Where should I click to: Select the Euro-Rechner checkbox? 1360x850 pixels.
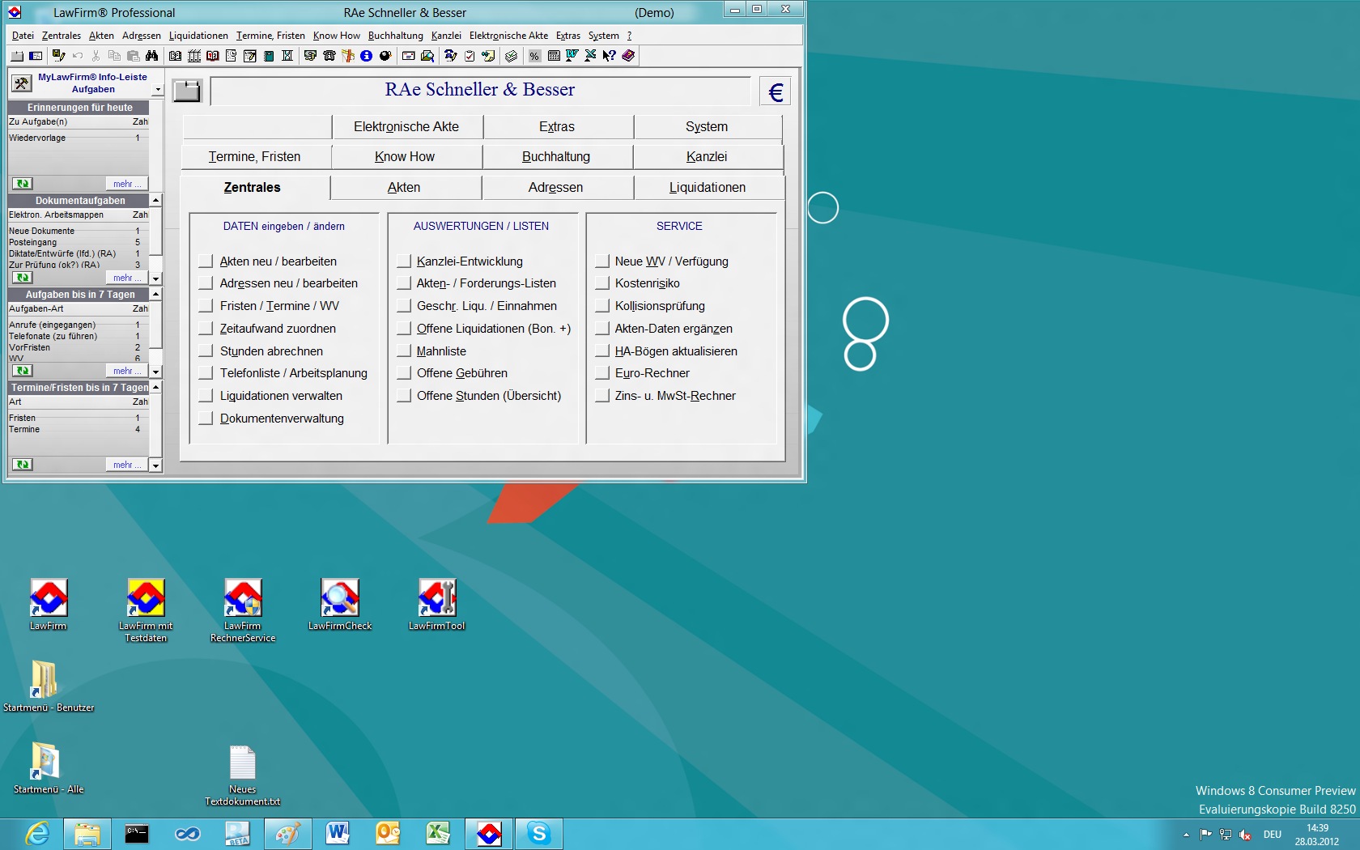[x=601, y=373]
